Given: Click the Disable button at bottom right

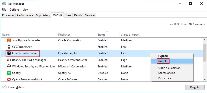Looking at the screenshot, I should pos(195,87).
